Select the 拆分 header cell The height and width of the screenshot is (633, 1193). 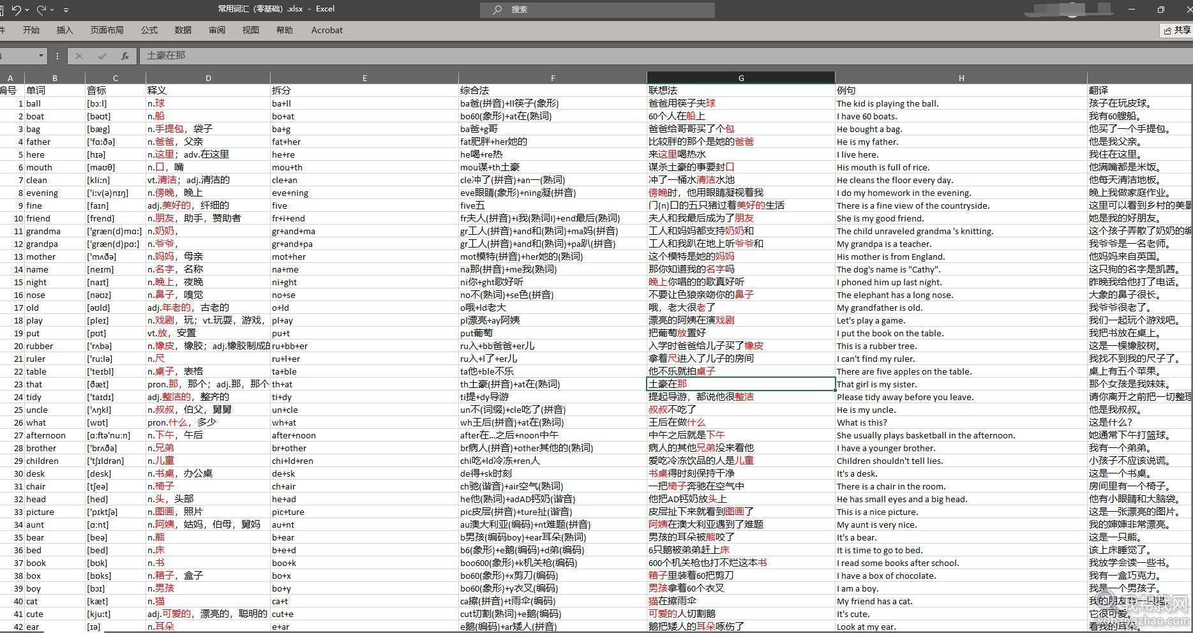point(364,91)
